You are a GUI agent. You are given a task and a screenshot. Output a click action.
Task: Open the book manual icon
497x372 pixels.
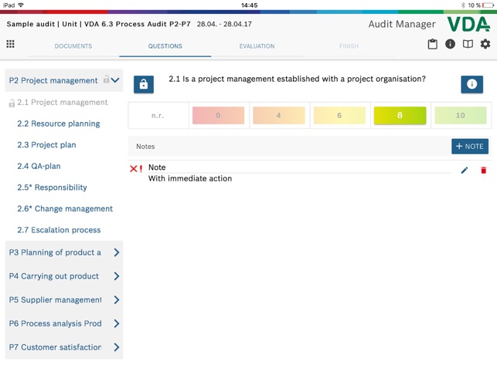468,44
